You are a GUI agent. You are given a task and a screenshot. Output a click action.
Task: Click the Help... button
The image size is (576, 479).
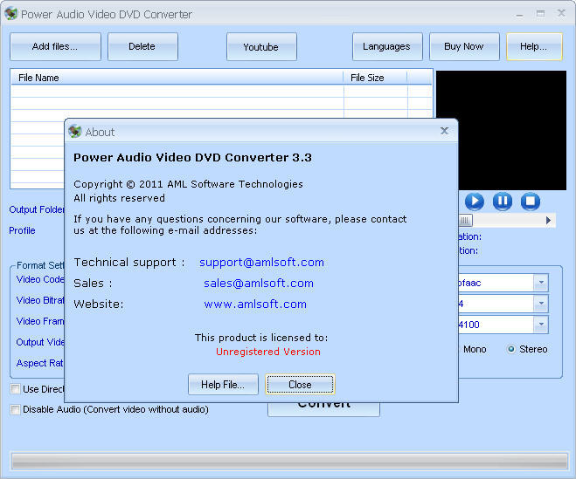[534, 46]
